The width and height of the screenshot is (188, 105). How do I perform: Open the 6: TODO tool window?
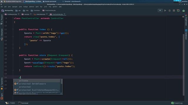pos(10,103)
